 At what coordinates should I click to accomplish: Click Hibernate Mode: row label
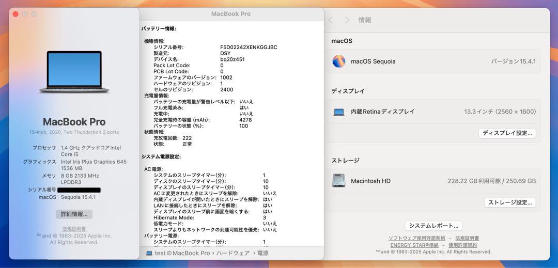pyautogui.click(x=174, y=217)
